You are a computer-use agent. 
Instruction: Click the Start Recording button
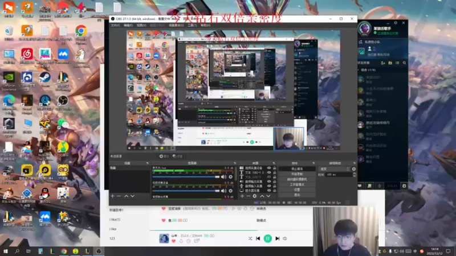[297, 174]
